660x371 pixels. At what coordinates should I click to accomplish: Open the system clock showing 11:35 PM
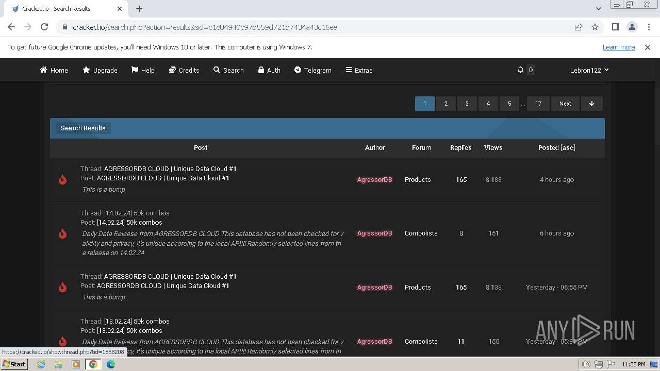pyautogui.click(x=634, y=364)
